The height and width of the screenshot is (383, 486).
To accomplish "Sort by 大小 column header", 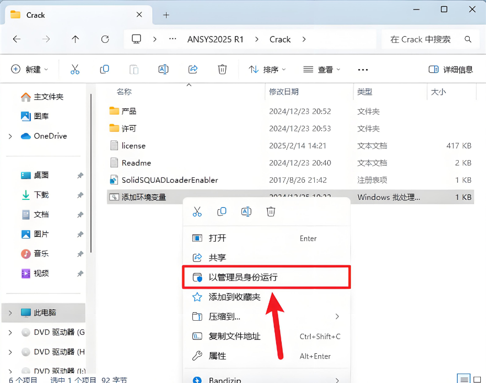I will pyautogui.click(x=438, y=92).
